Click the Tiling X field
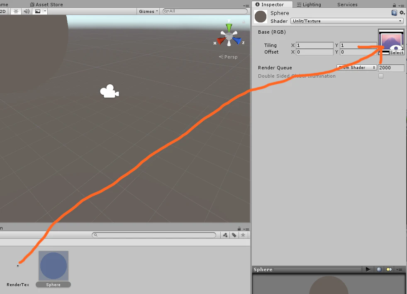Viewport: 407px width, 294px height. 314,45
